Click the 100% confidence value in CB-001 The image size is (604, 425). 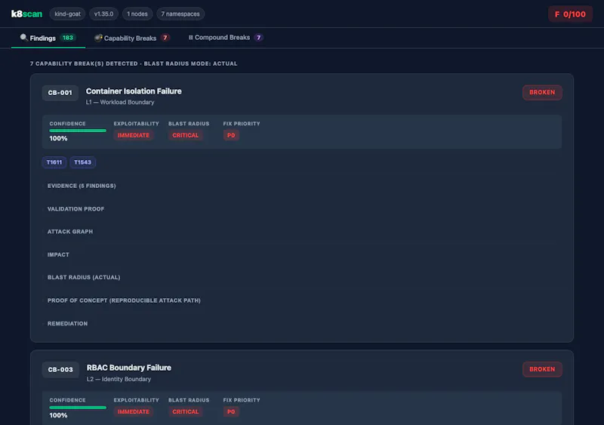pyautogui.click(x=58, y=138)
